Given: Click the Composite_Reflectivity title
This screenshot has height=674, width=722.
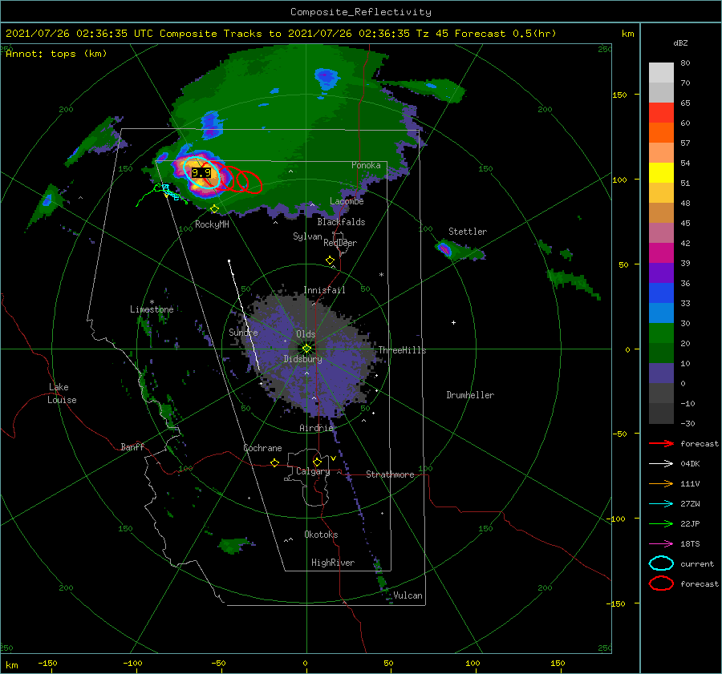Looking at the screenshot, I should pos(361,12).
